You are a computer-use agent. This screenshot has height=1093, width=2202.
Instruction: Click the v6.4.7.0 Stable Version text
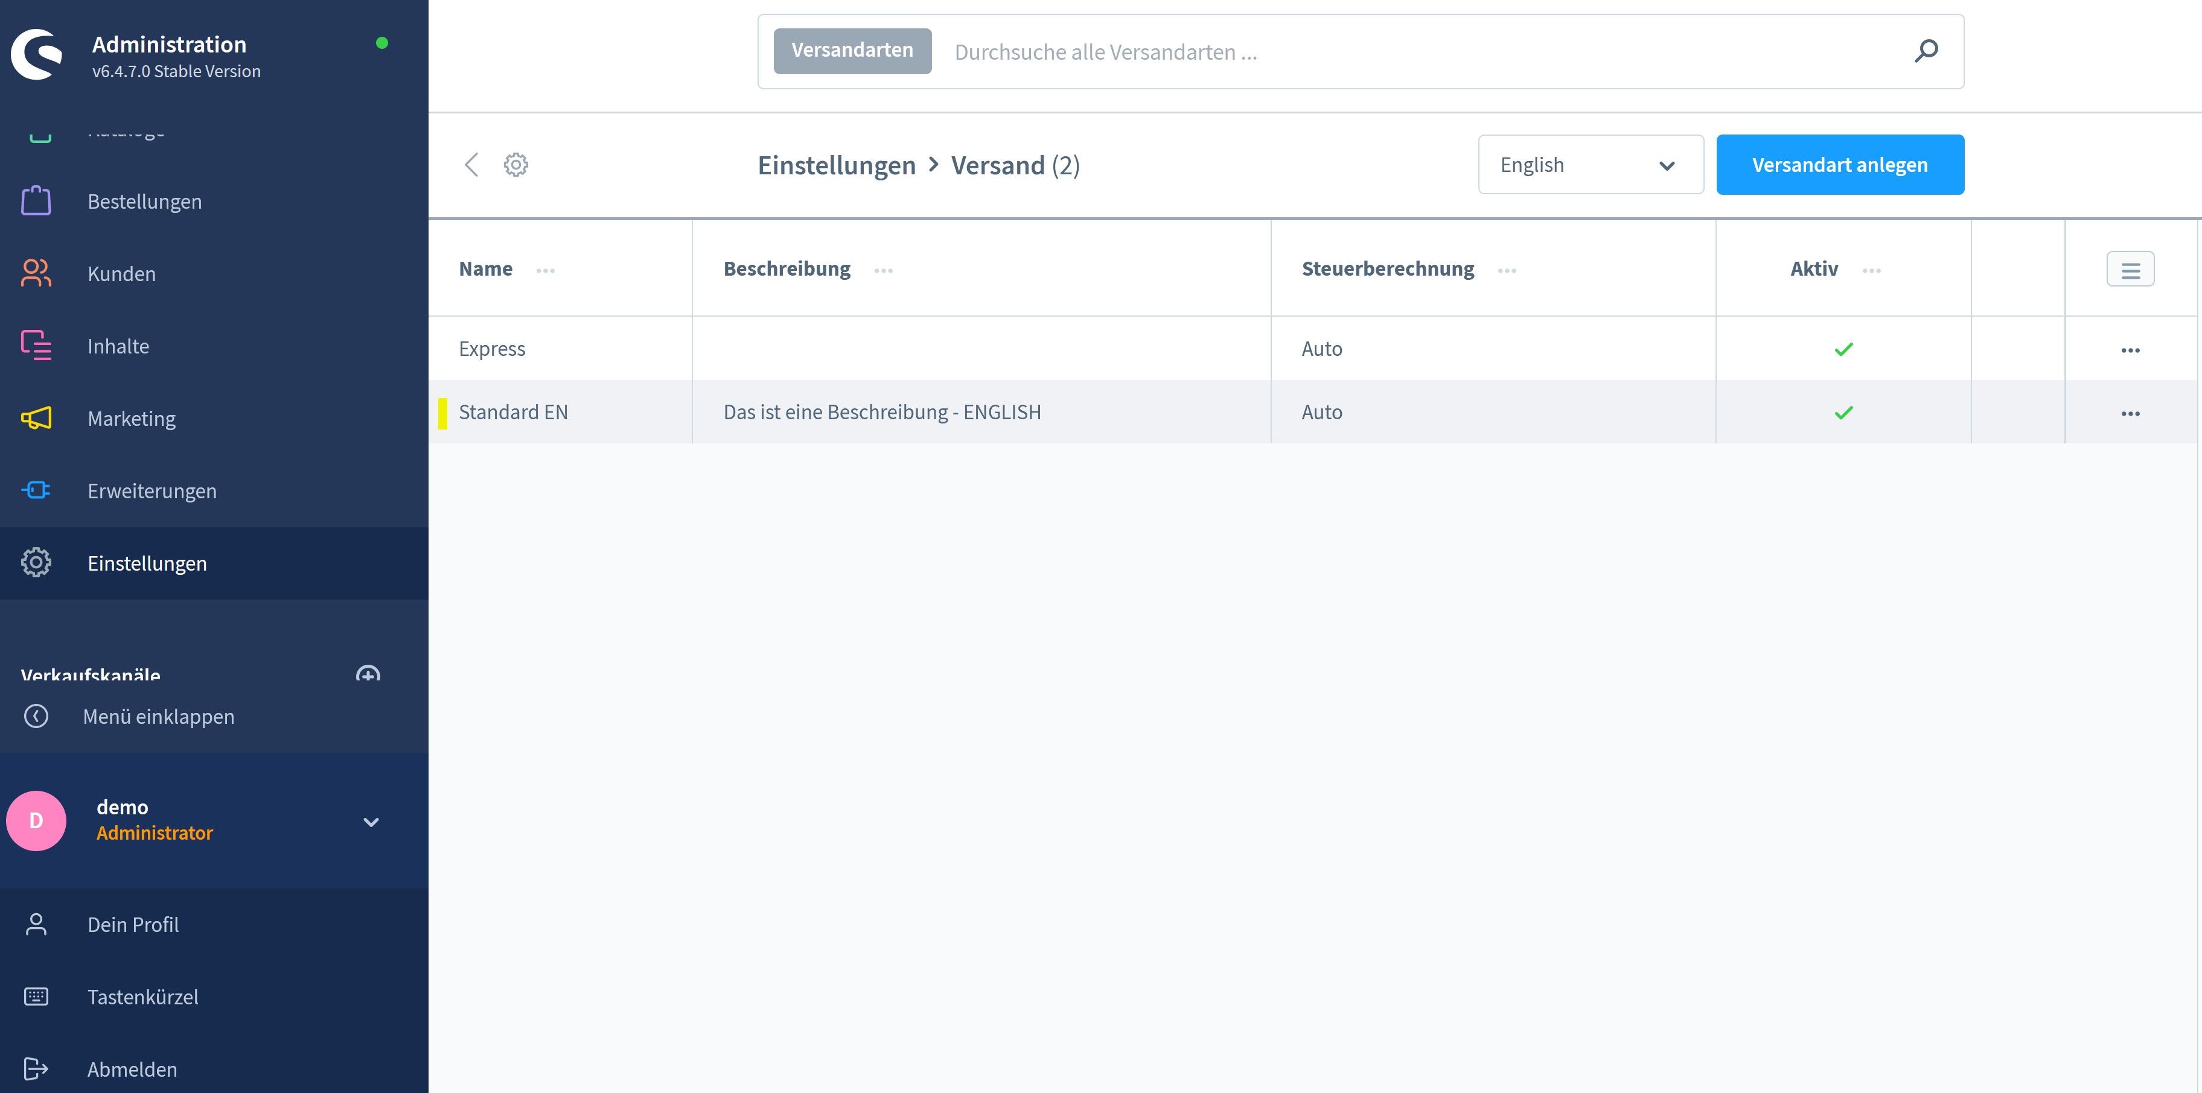176,72
